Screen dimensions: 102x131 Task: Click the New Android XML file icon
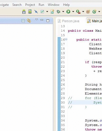click(52, 12)
